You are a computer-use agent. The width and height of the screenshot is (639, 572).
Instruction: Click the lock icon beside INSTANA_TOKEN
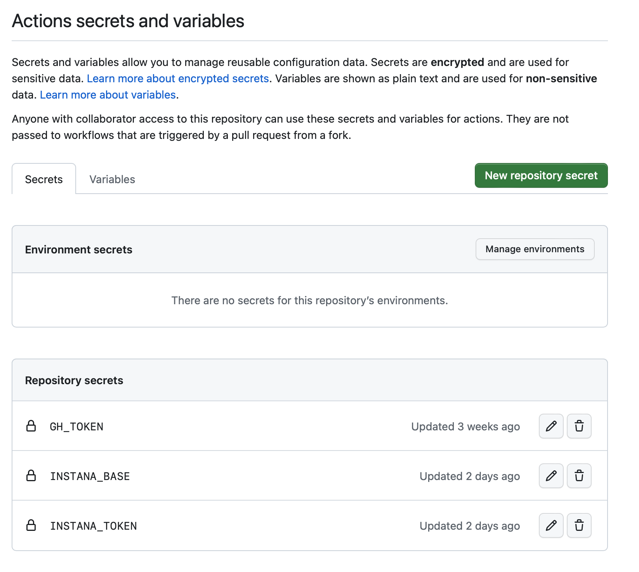(x=31, y=525)
